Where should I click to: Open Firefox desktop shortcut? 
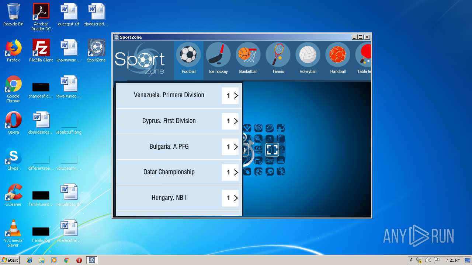(13, 51)
